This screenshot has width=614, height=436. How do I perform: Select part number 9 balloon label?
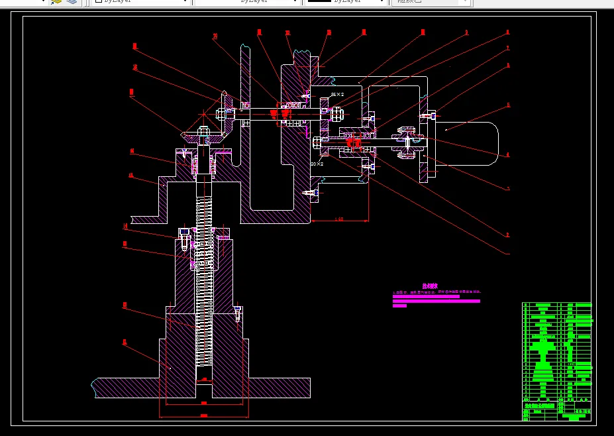tap(467, 32)
